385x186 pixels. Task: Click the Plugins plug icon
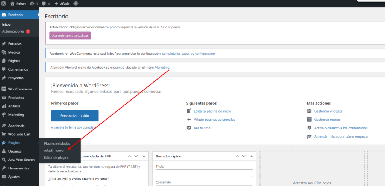(4, 142)
